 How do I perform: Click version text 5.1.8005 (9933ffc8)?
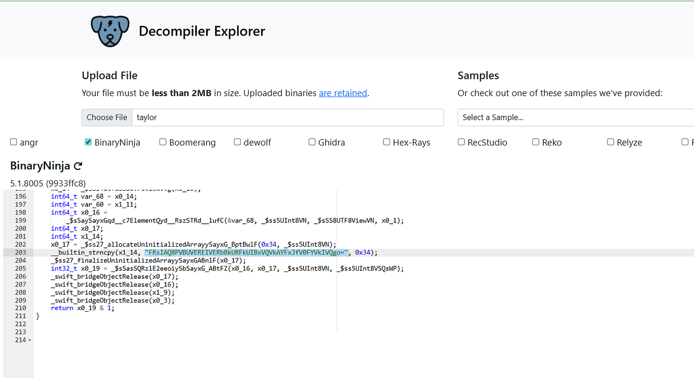pyautogui.click(x=48, y=183)
